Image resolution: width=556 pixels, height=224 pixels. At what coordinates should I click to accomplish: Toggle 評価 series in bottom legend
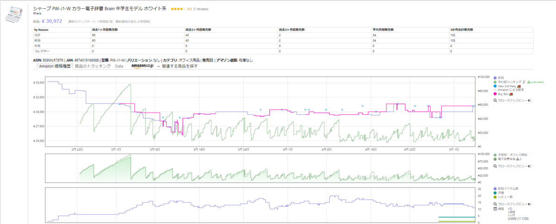point(499,193)
